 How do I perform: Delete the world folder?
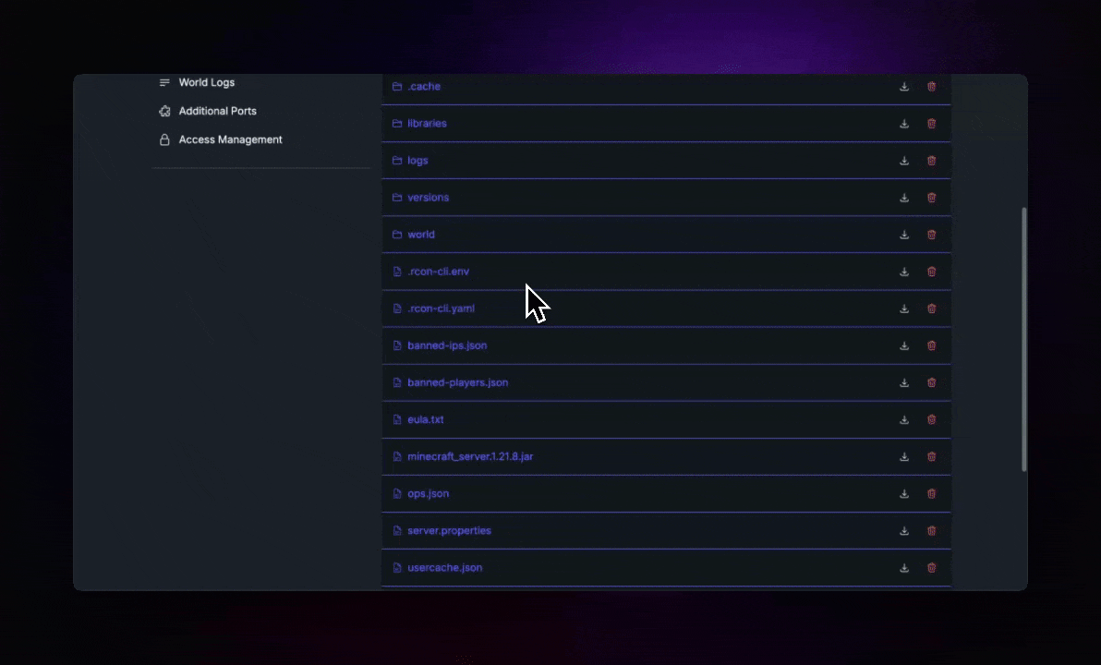pyautogui.click(x=932, y=235)
